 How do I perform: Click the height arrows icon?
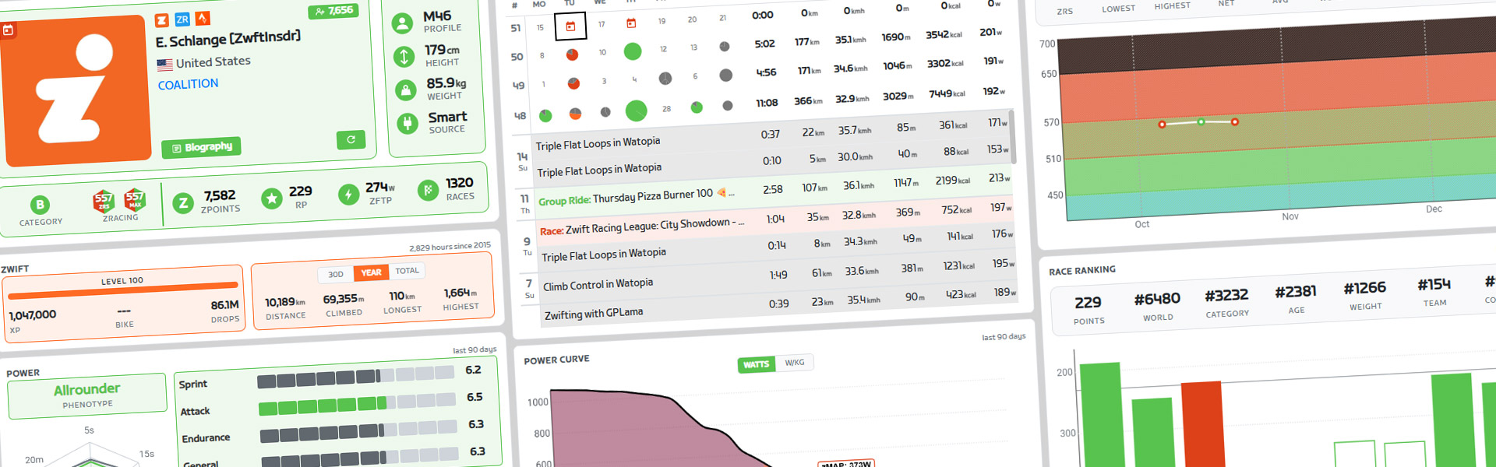coord(404,57)
